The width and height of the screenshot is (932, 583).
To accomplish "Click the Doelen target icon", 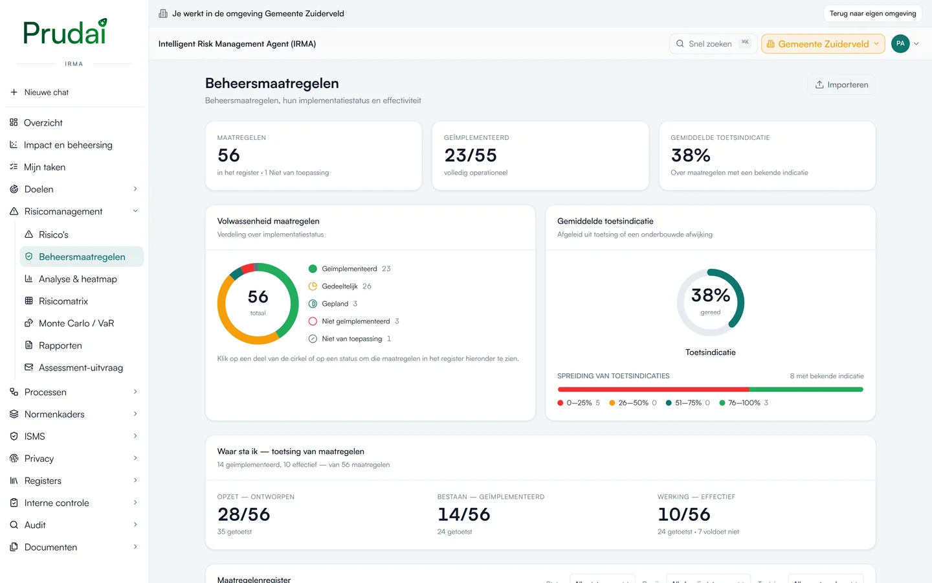I will pos(14,189).
